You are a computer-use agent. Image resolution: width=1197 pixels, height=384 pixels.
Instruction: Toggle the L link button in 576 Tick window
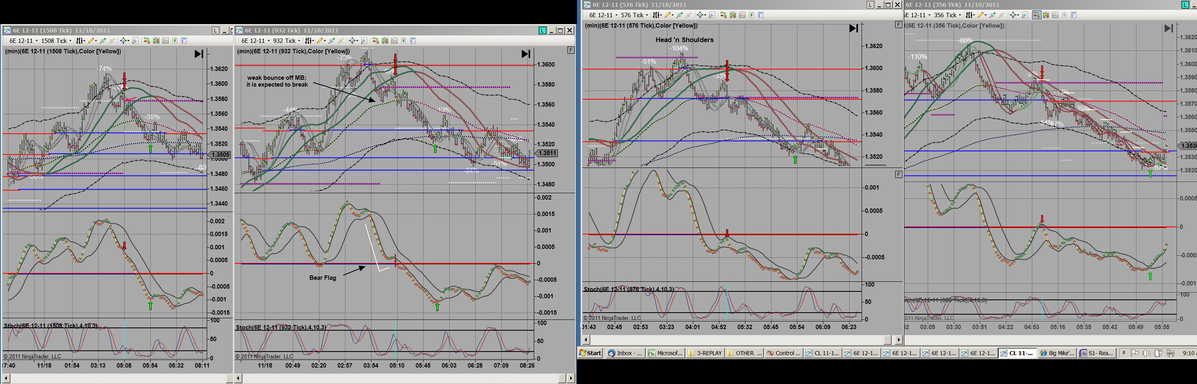[x=870, y=5]
